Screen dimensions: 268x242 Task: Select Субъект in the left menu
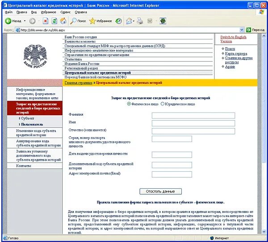(27, 118)
